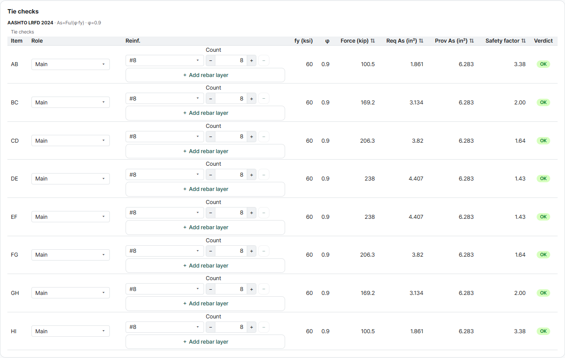Open the #8 bar size dropdown for BC
The height and width of the screenshot is (358, 565).
tap(165, 99)
